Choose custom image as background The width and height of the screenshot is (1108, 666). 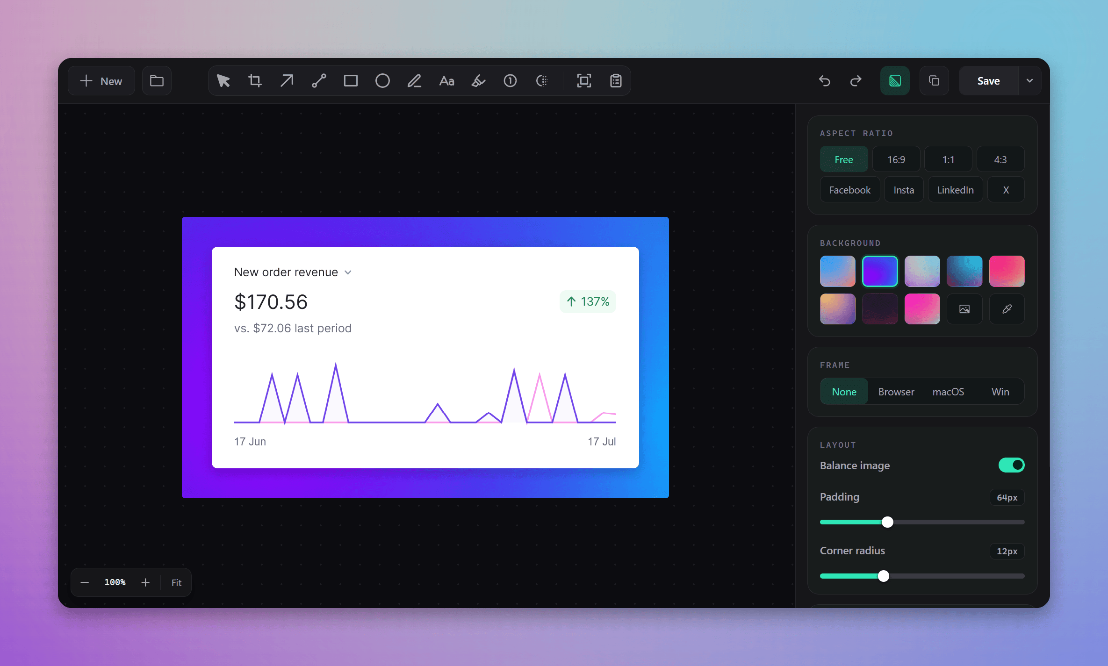pyautogui.click(x=964, y=309)
